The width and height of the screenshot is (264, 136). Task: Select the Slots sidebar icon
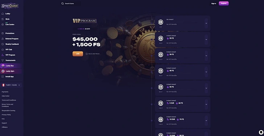[x=3, y=19]
